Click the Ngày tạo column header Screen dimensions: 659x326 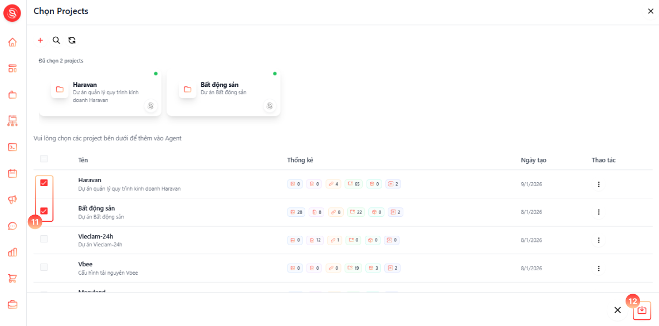pos(533,160)
